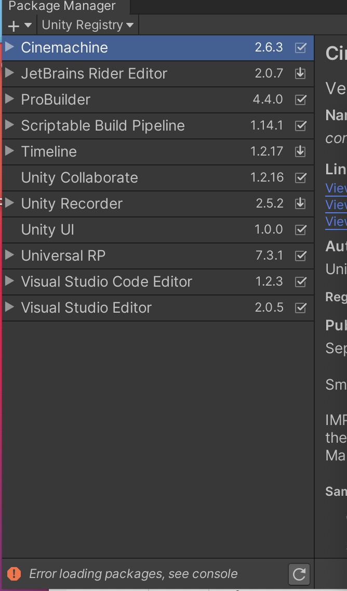Switch to the Package Manager tab
The image size is (347, 591).
[62, 6]
